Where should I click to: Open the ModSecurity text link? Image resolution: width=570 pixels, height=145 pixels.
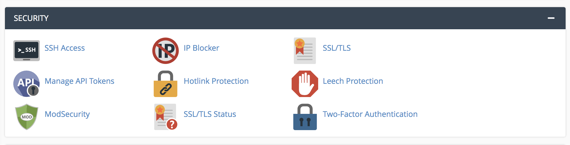coord(67,114)
